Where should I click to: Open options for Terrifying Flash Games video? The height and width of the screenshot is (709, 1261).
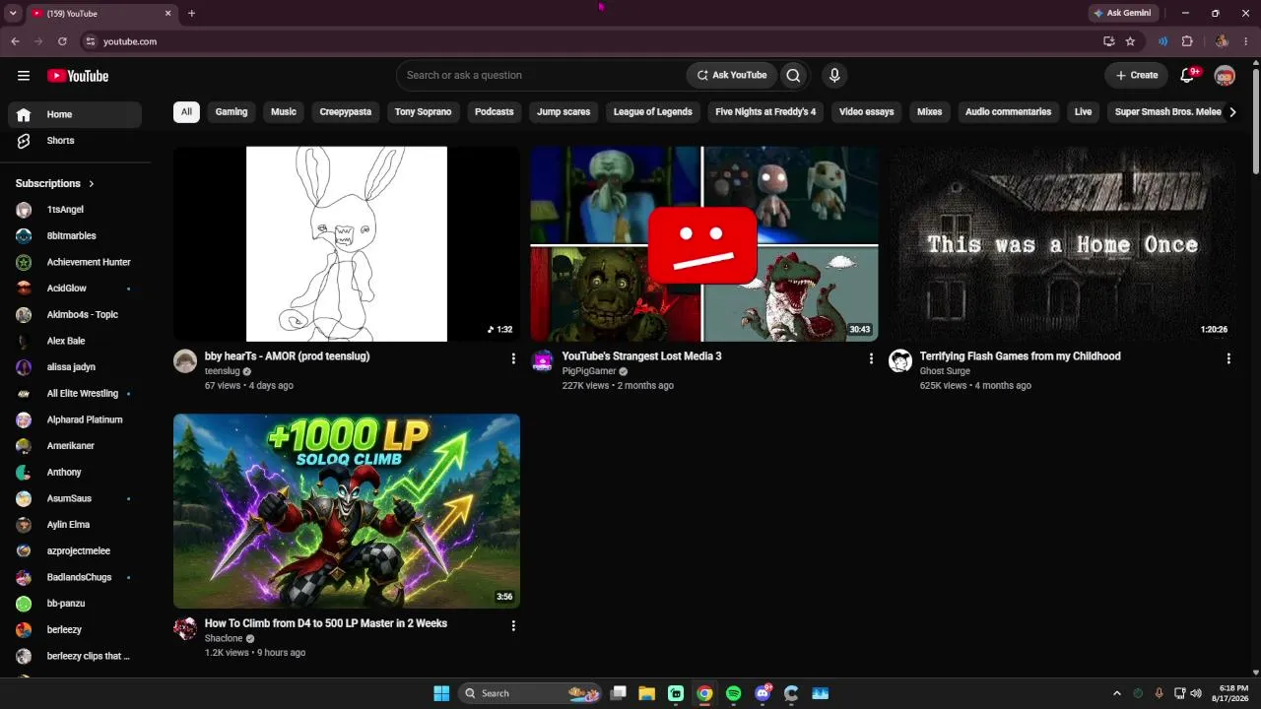tap(1228, 359)
